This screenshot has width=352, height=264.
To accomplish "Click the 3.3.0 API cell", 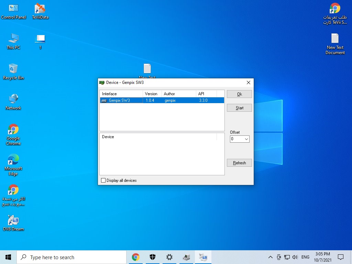I will 203,100.
